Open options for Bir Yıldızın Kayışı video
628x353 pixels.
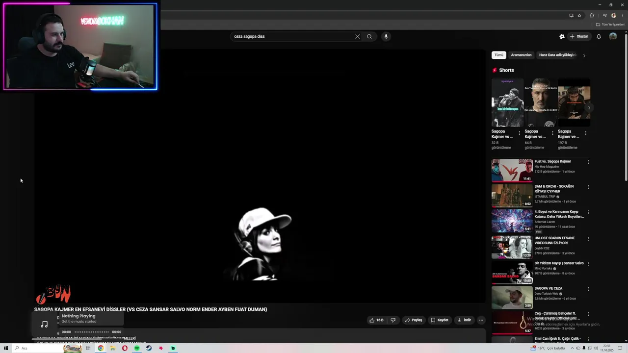coord(588,263)
